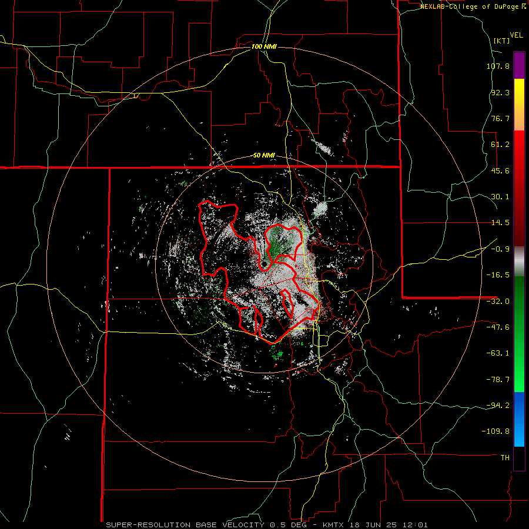Click the yellow-orange segment of color bar

(x=519, y=105)
